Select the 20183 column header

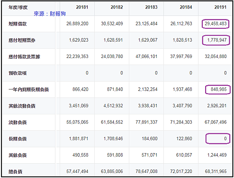(151, 7)
